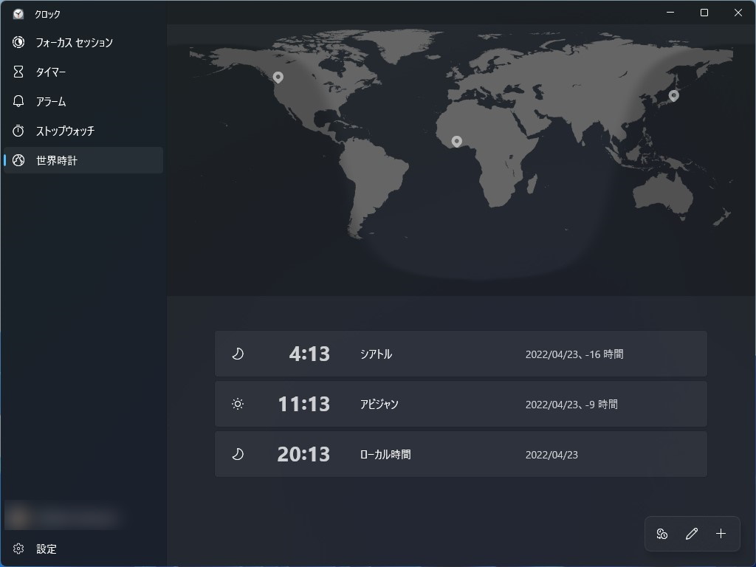Click the stopwatch icon in sidebar

pyautogui.click(x=18, y=131)
